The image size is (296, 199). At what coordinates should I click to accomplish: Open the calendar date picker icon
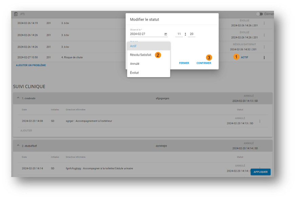(x=166, y=34)
